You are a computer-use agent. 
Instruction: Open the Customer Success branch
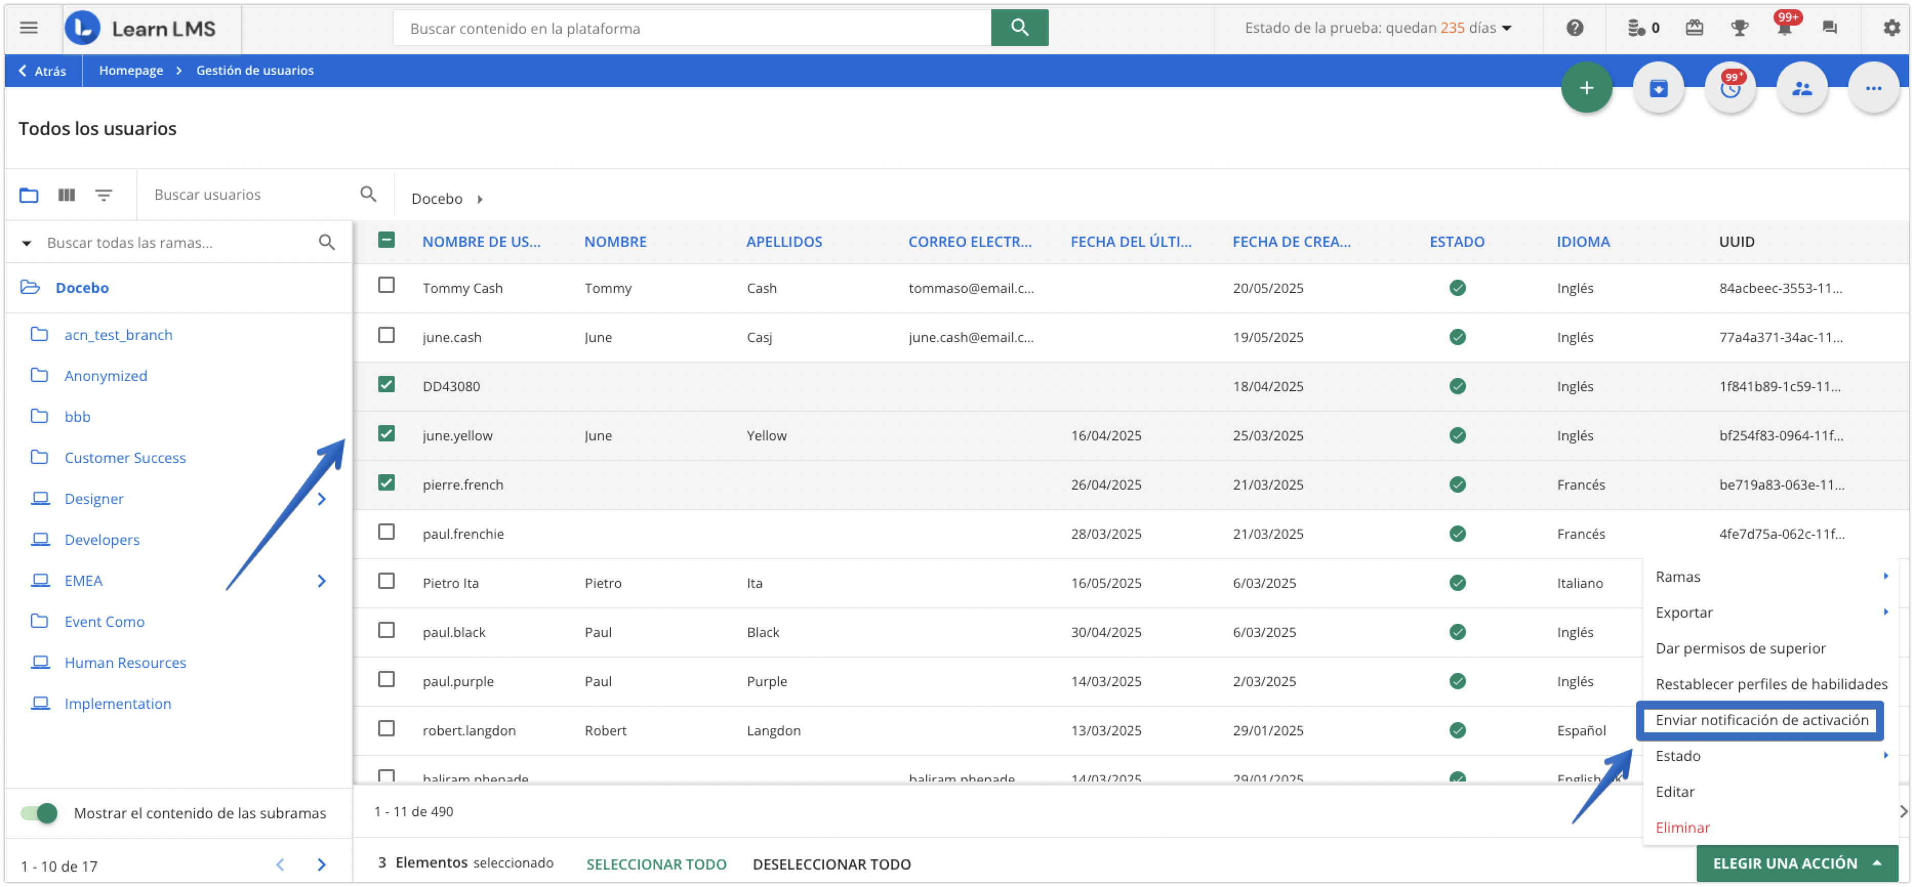[x=125, y=457]
